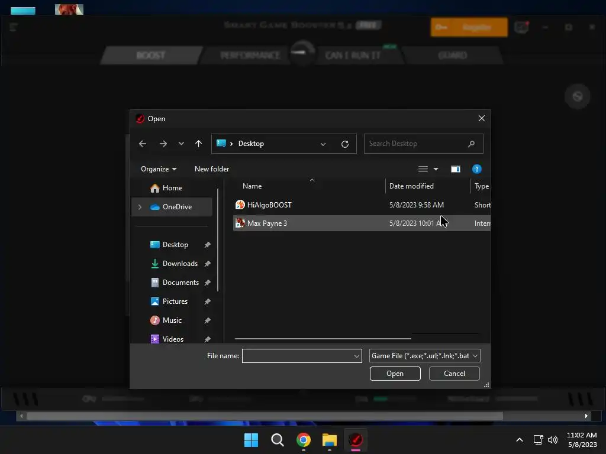Open File Explorer from taskbar
Screen dimensions: 606x454
pos(329,440)
